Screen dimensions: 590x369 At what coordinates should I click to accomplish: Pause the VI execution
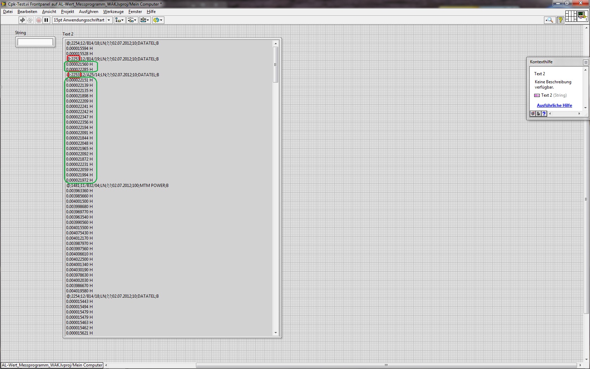click(46, 20)
